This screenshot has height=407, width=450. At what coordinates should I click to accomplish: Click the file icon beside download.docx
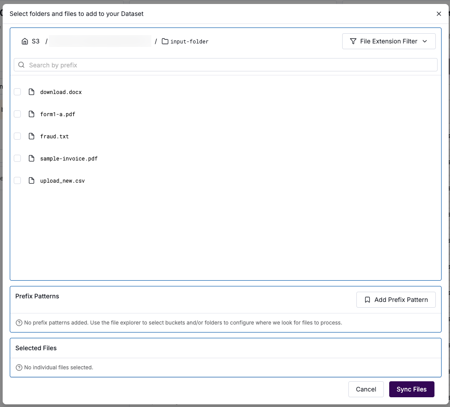(x=31, y=92)
